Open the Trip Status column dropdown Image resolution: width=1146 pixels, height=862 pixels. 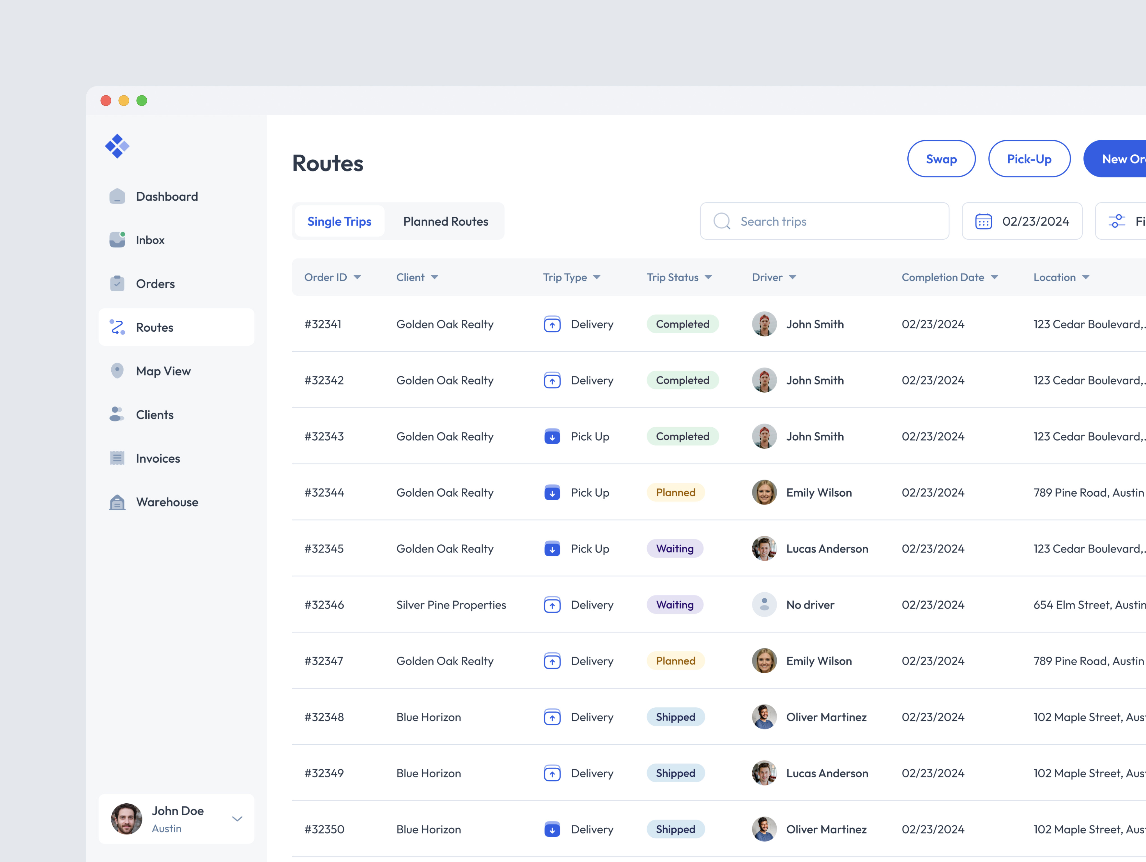(708, 277)
